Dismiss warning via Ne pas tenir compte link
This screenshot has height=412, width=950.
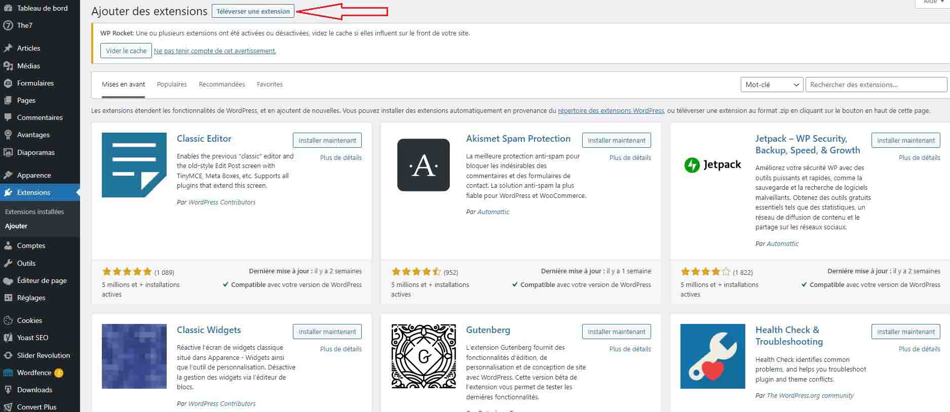215,51
